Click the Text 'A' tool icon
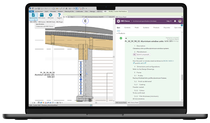Image resolution: width=210 pixels, height=123 pixels. pyautogui.click(x=66, y=8)
